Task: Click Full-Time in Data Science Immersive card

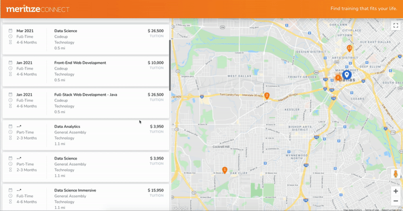Action: (x=25, y=196)
